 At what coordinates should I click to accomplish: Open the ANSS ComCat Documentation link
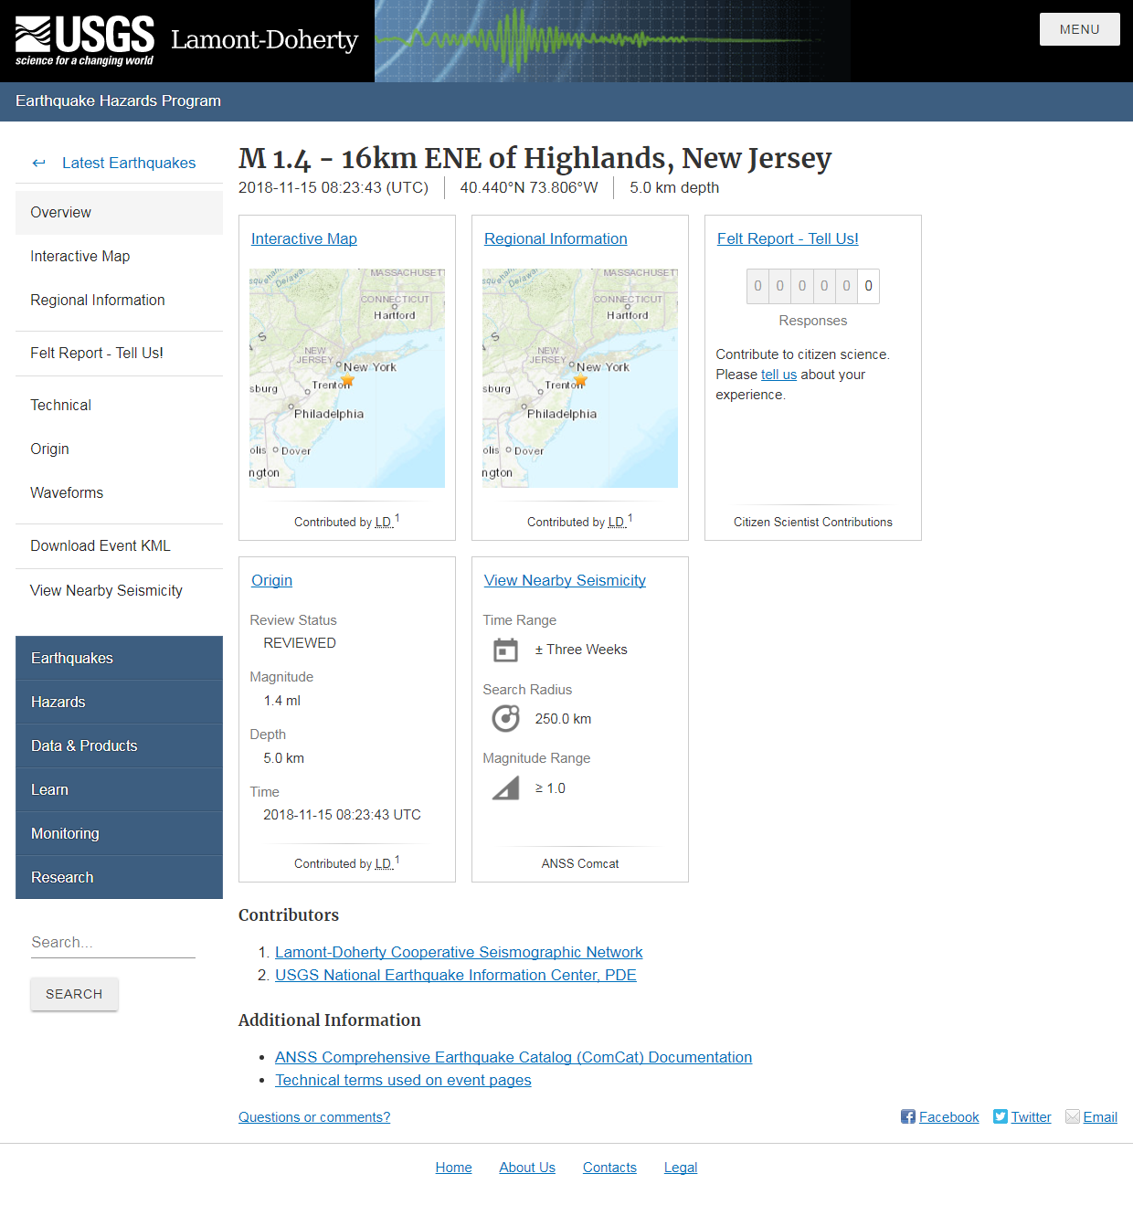(514, 1057)
